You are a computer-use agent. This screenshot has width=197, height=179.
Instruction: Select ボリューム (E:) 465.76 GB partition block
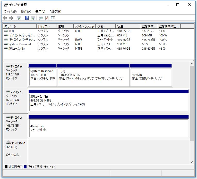(109, 101)
